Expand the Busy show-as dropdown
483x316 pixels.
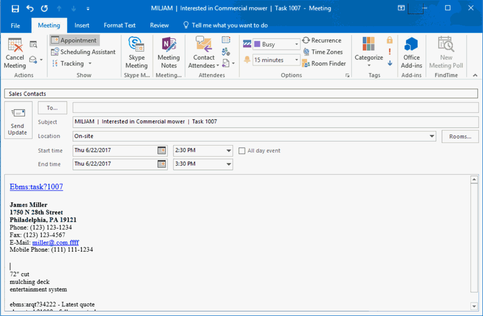(297, 44)
